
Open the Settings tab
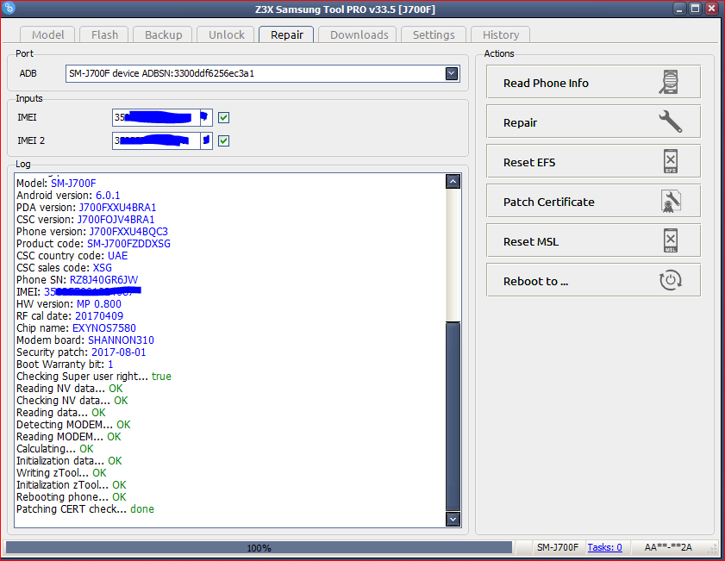coord(434,34)
